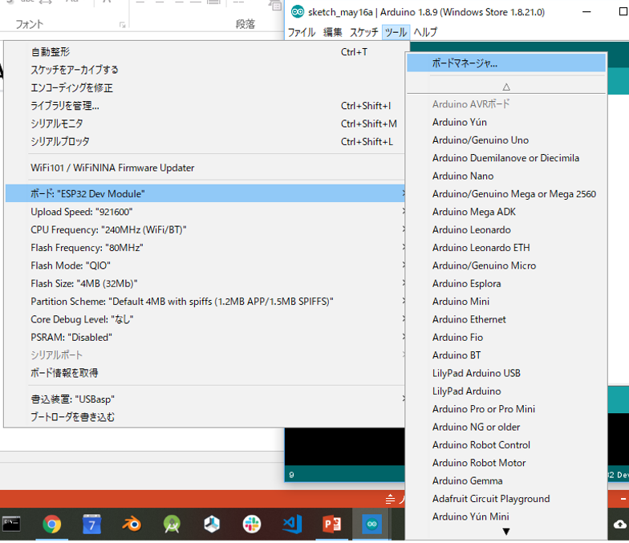Choose Arduino Robot Control board
The image size is (629, 543).
pyautogui.click(x=506, y=445)
